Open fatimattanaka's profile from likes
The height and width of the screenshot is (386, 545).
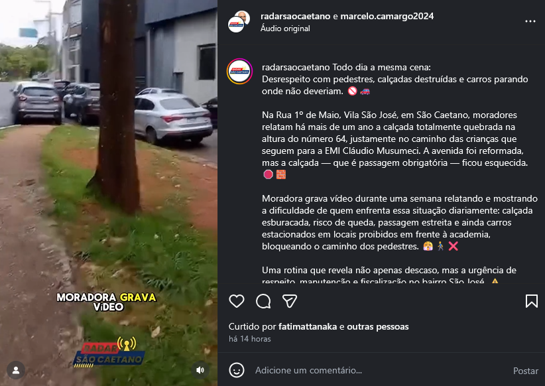tap(308, 326)
